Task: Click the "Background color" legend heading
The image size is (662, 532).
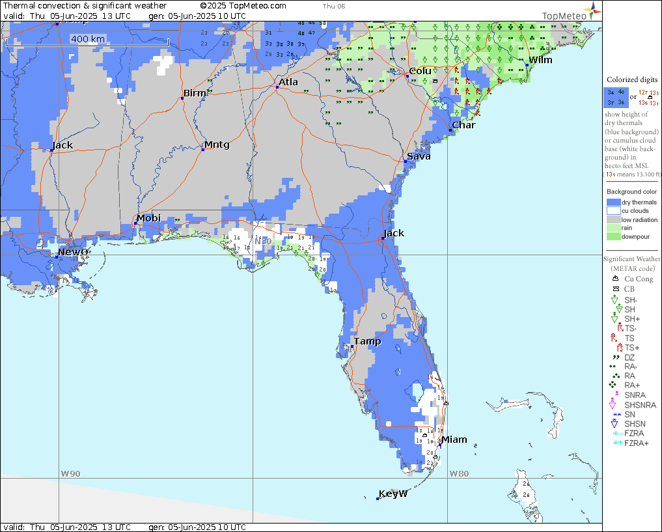Action: click(x=632, y=191)
